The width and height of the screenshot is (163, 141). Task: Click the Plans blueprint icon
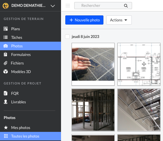pos(6,29)
